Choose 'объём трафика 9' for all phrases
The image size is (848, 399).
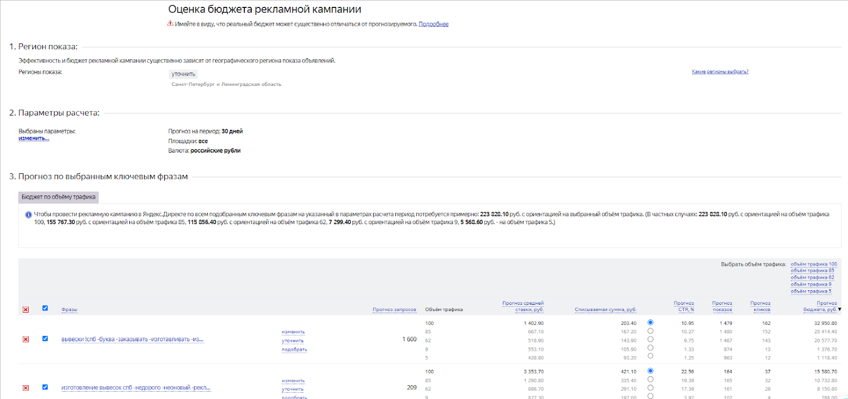(x=811, y=284)
